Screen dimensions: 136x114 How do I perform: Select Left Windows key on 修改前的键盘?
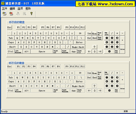coord(19,52)
